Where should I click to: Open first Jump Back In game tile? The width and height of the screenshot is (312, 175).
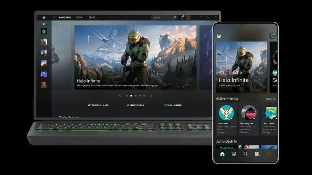[227, 147]
